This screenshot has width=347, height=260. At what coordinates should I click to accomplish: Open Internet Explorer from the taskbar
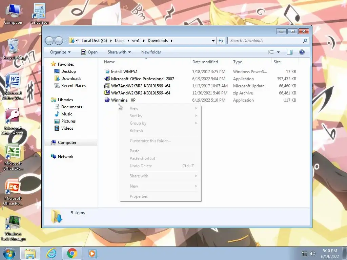52,253
